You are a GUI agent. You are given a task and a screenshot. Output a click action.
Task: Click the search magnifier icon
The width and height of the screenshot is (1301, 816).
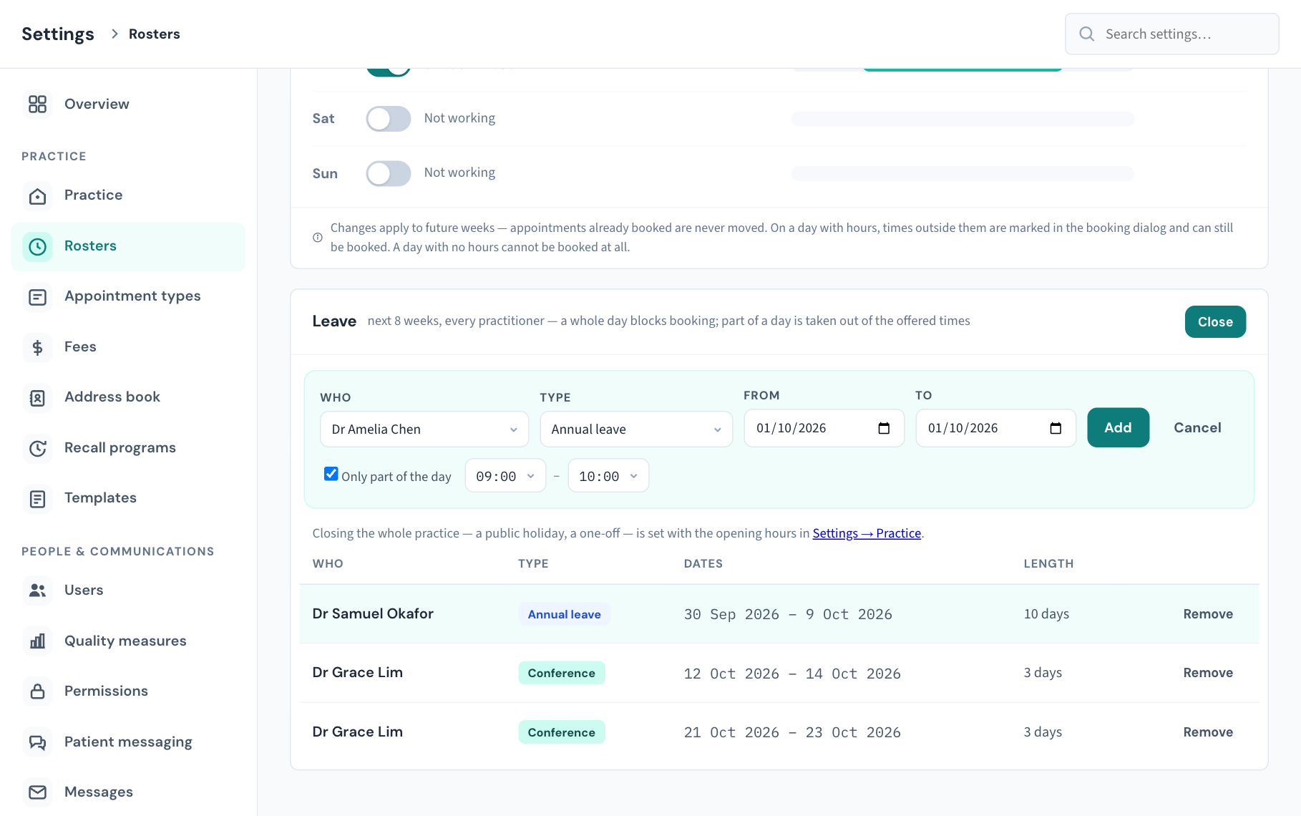[x=1086, y=34]
